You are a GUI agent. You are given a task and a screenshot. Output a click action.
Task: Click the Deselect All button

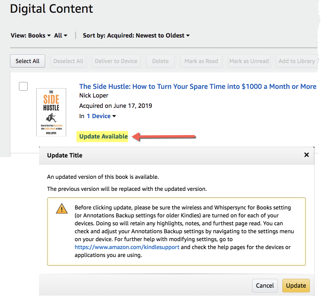pyautogui.click(x=68, y=61)
